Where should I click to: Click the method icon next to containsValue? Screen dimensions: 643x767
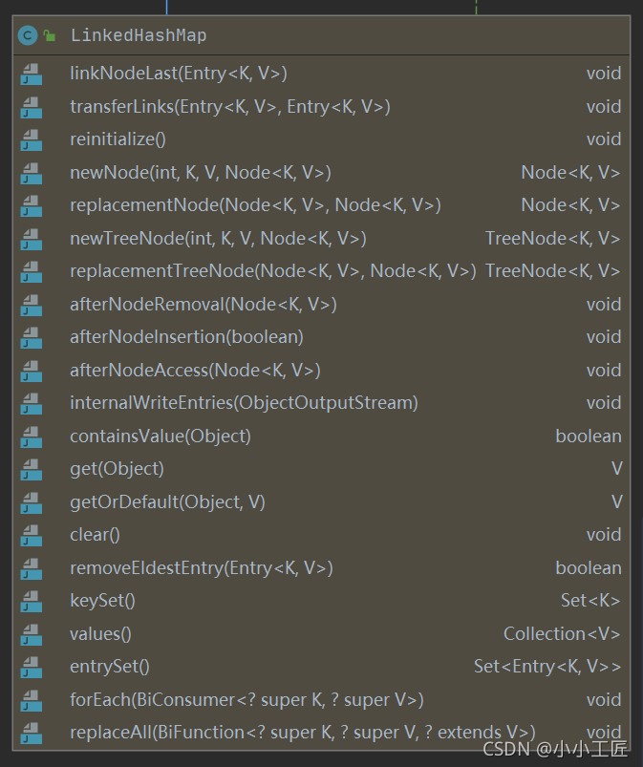[x=32, y=437]
